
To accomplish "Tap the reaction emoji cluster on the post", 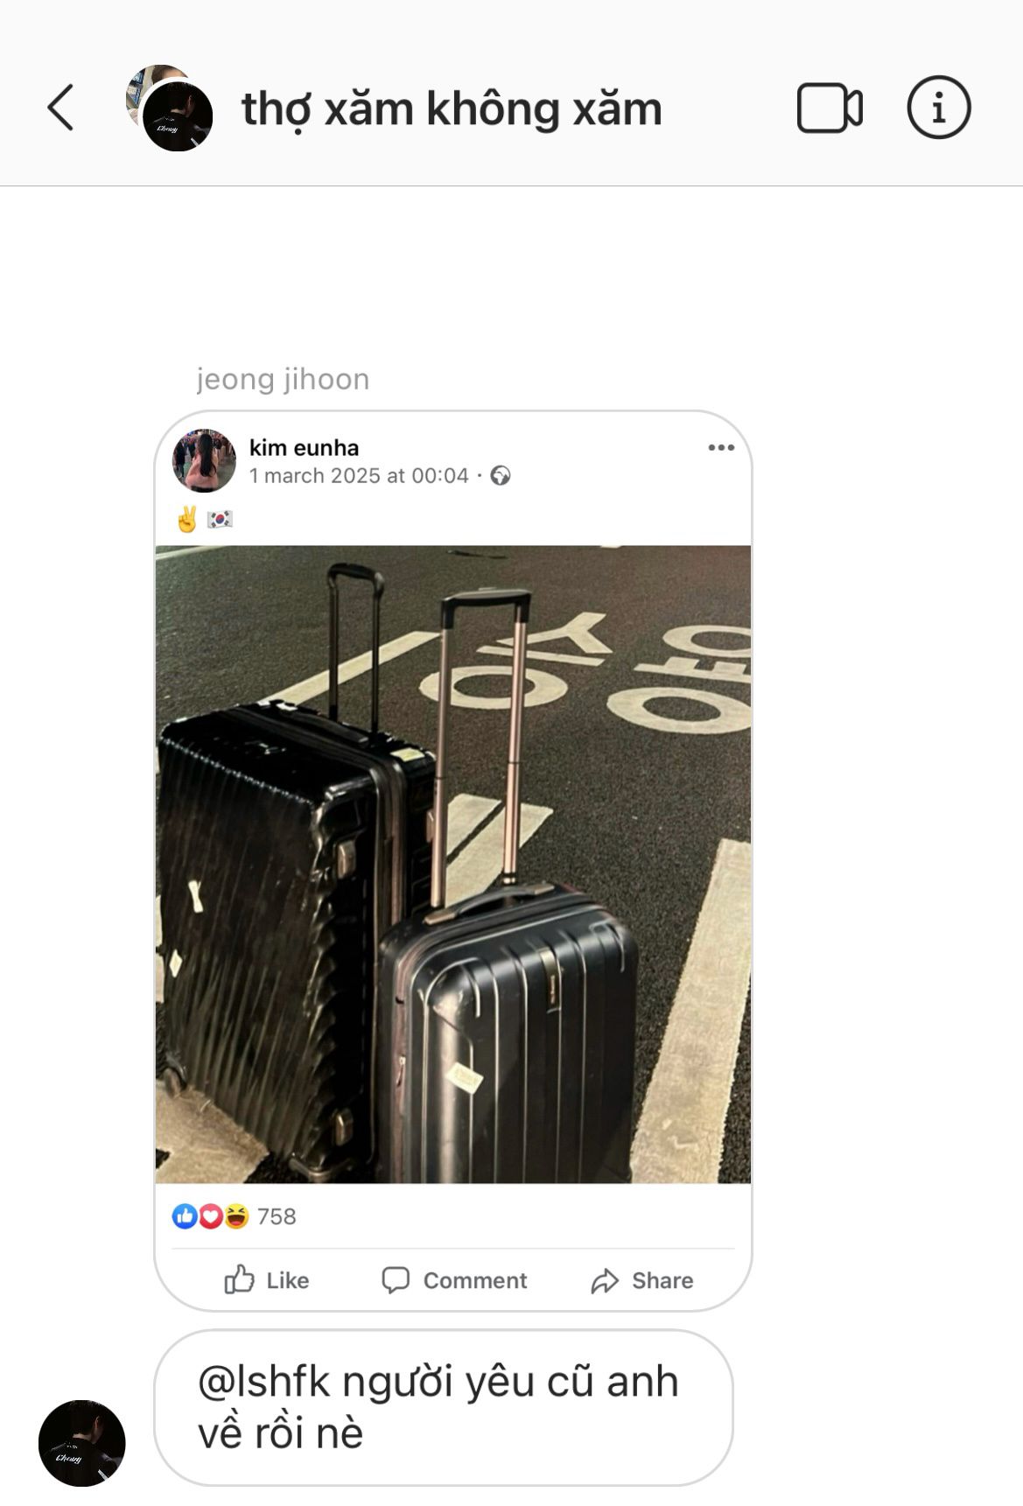I will click(211, 1216).
